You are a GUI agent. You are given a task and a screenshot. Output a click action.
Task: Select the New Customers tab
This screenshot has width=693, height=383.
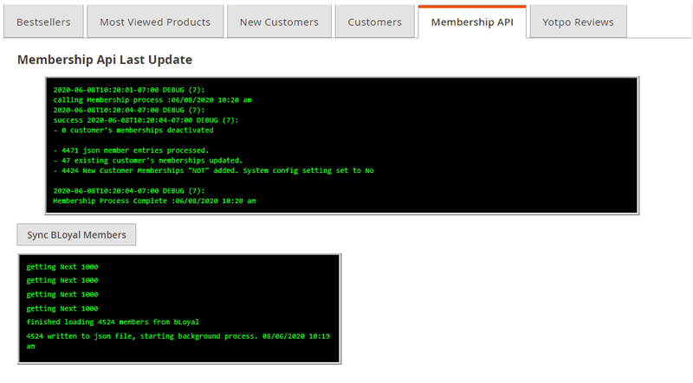point(278,22)
